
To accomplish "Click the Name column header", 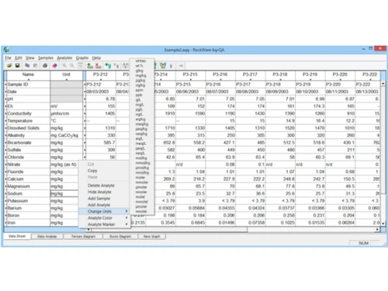I will pyautogui.click(x=28, y=75).
